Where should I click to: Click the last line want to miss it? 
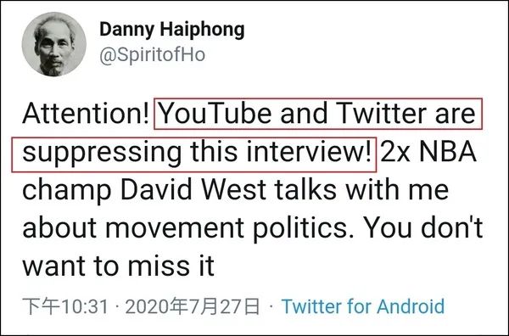(118, 266)
